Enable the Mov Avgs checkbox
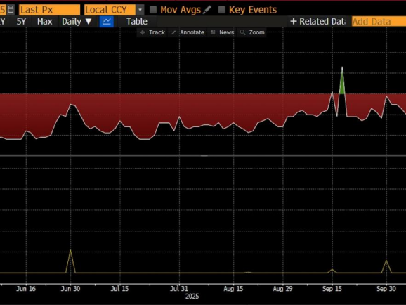406x305 pixels. tap(153, 10)
